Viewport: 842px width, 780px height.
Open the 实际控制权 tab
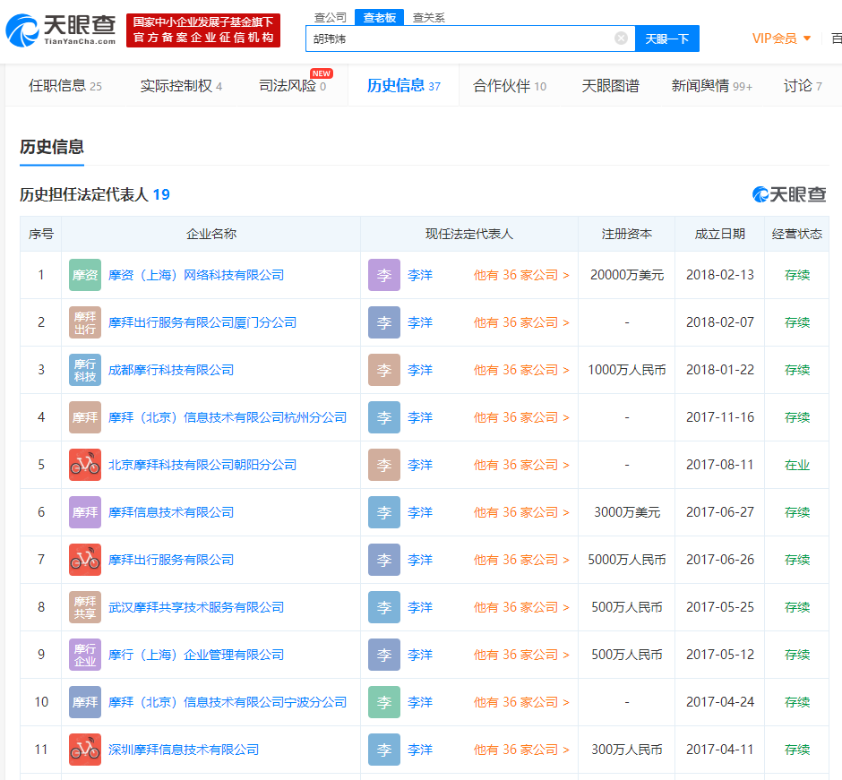[181, 85]
